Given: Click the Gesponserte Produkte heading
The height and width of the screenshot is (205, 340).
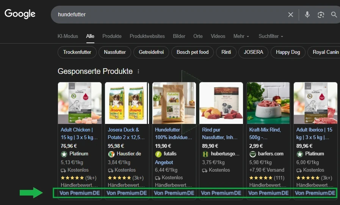Looking at the screenshot, I should pyautogui.click(x=95, y=71).
